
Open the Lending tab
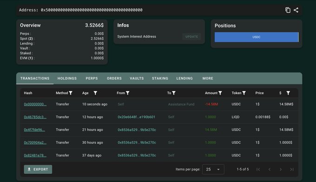click(x=184, y=78)
